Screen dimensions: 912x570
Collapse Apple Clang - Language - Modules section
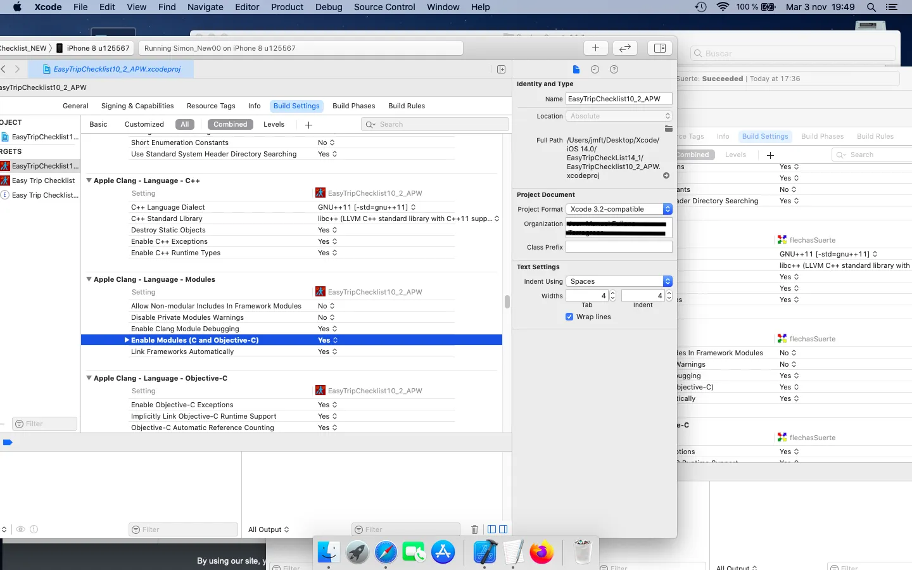(x=89, y=279)
